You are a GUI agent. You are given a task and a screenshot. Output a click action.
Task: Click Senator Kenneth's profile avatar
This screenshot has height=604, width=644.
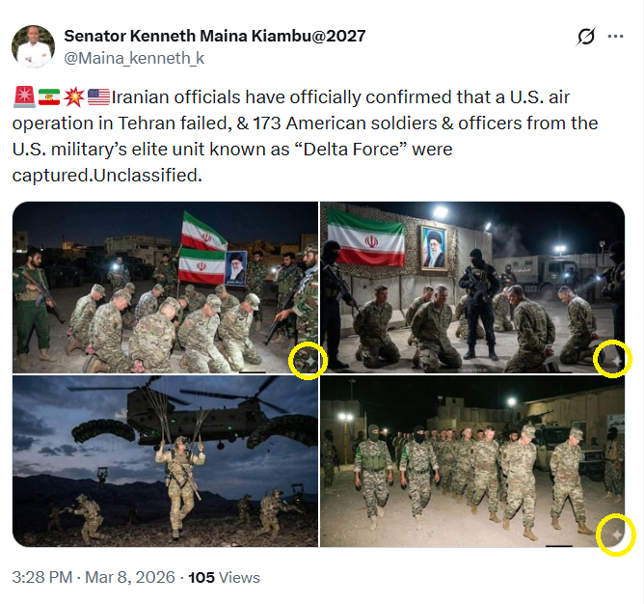pos(34,46)
